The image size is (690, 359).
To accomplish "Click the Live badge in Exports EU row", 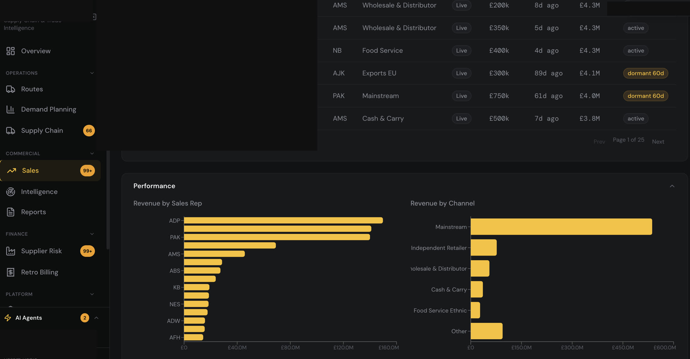I will [461, 73].
